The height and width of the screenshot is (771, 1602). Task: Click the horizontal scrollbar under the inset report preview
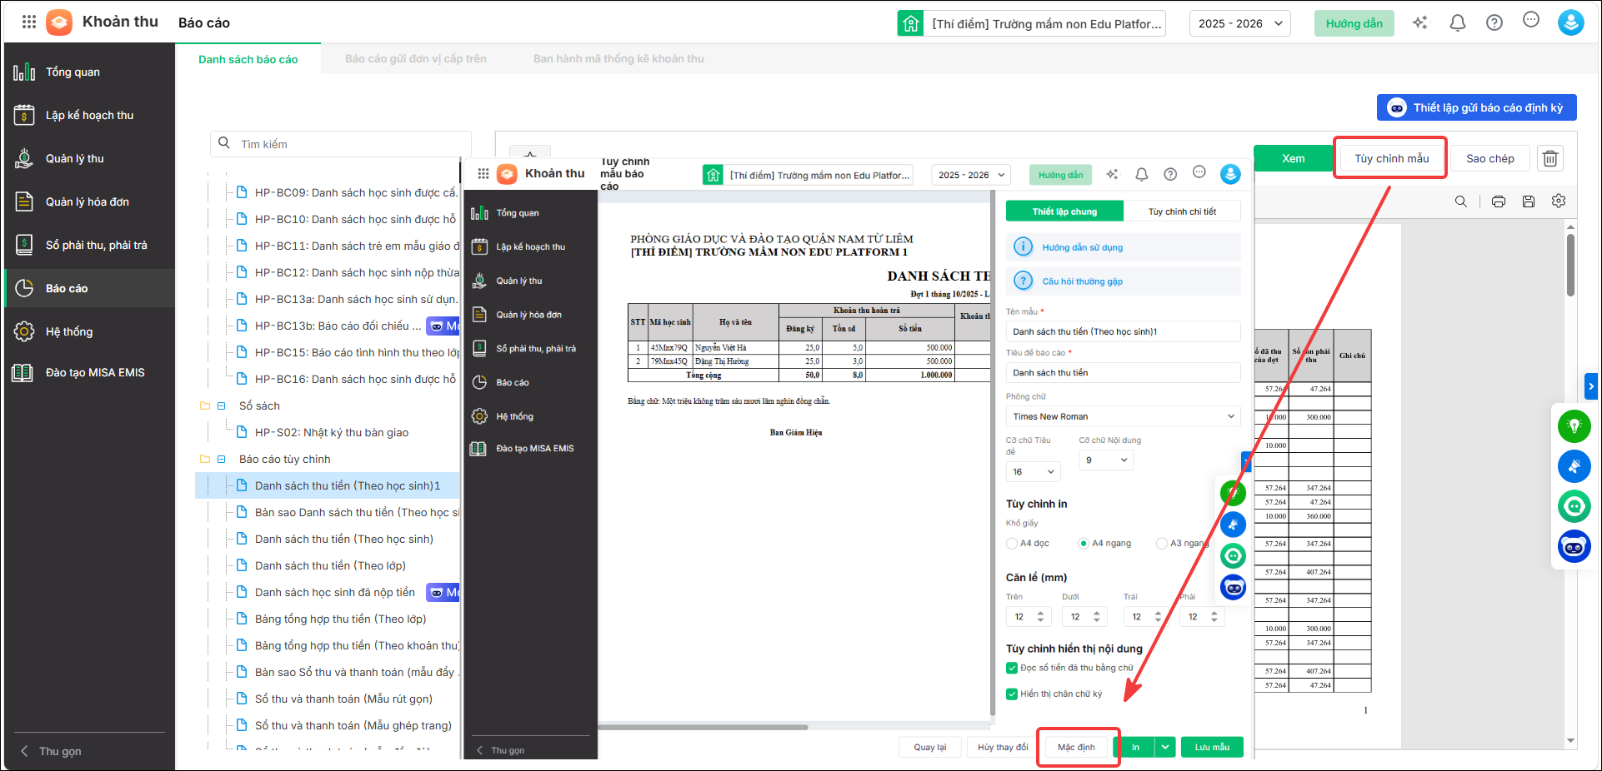click(703, 727)
